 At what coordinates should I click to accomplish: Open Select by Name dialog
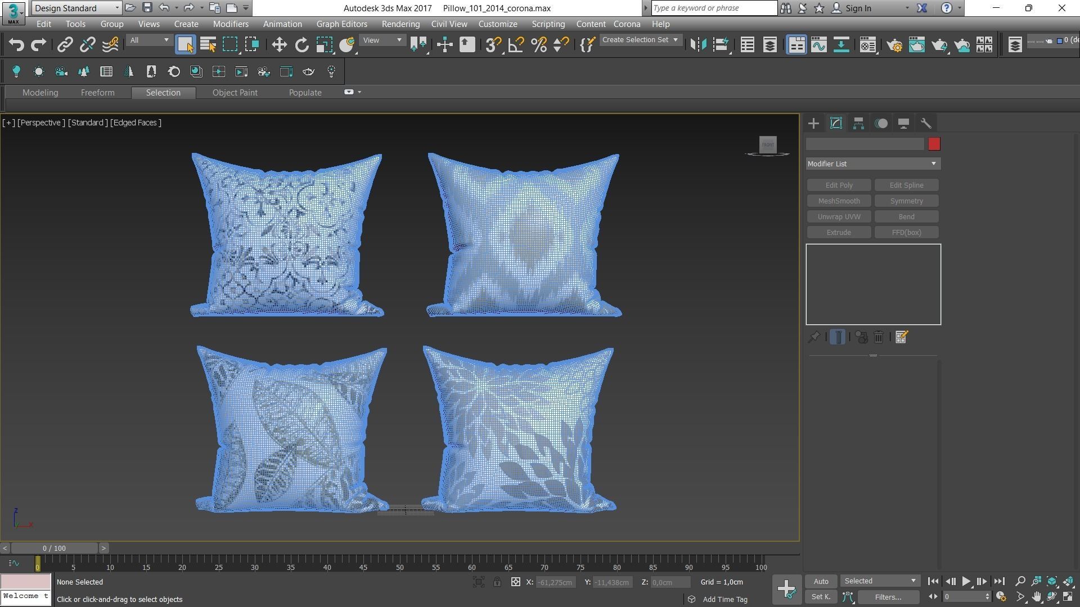pyautogui.click(x=208, y=45)
